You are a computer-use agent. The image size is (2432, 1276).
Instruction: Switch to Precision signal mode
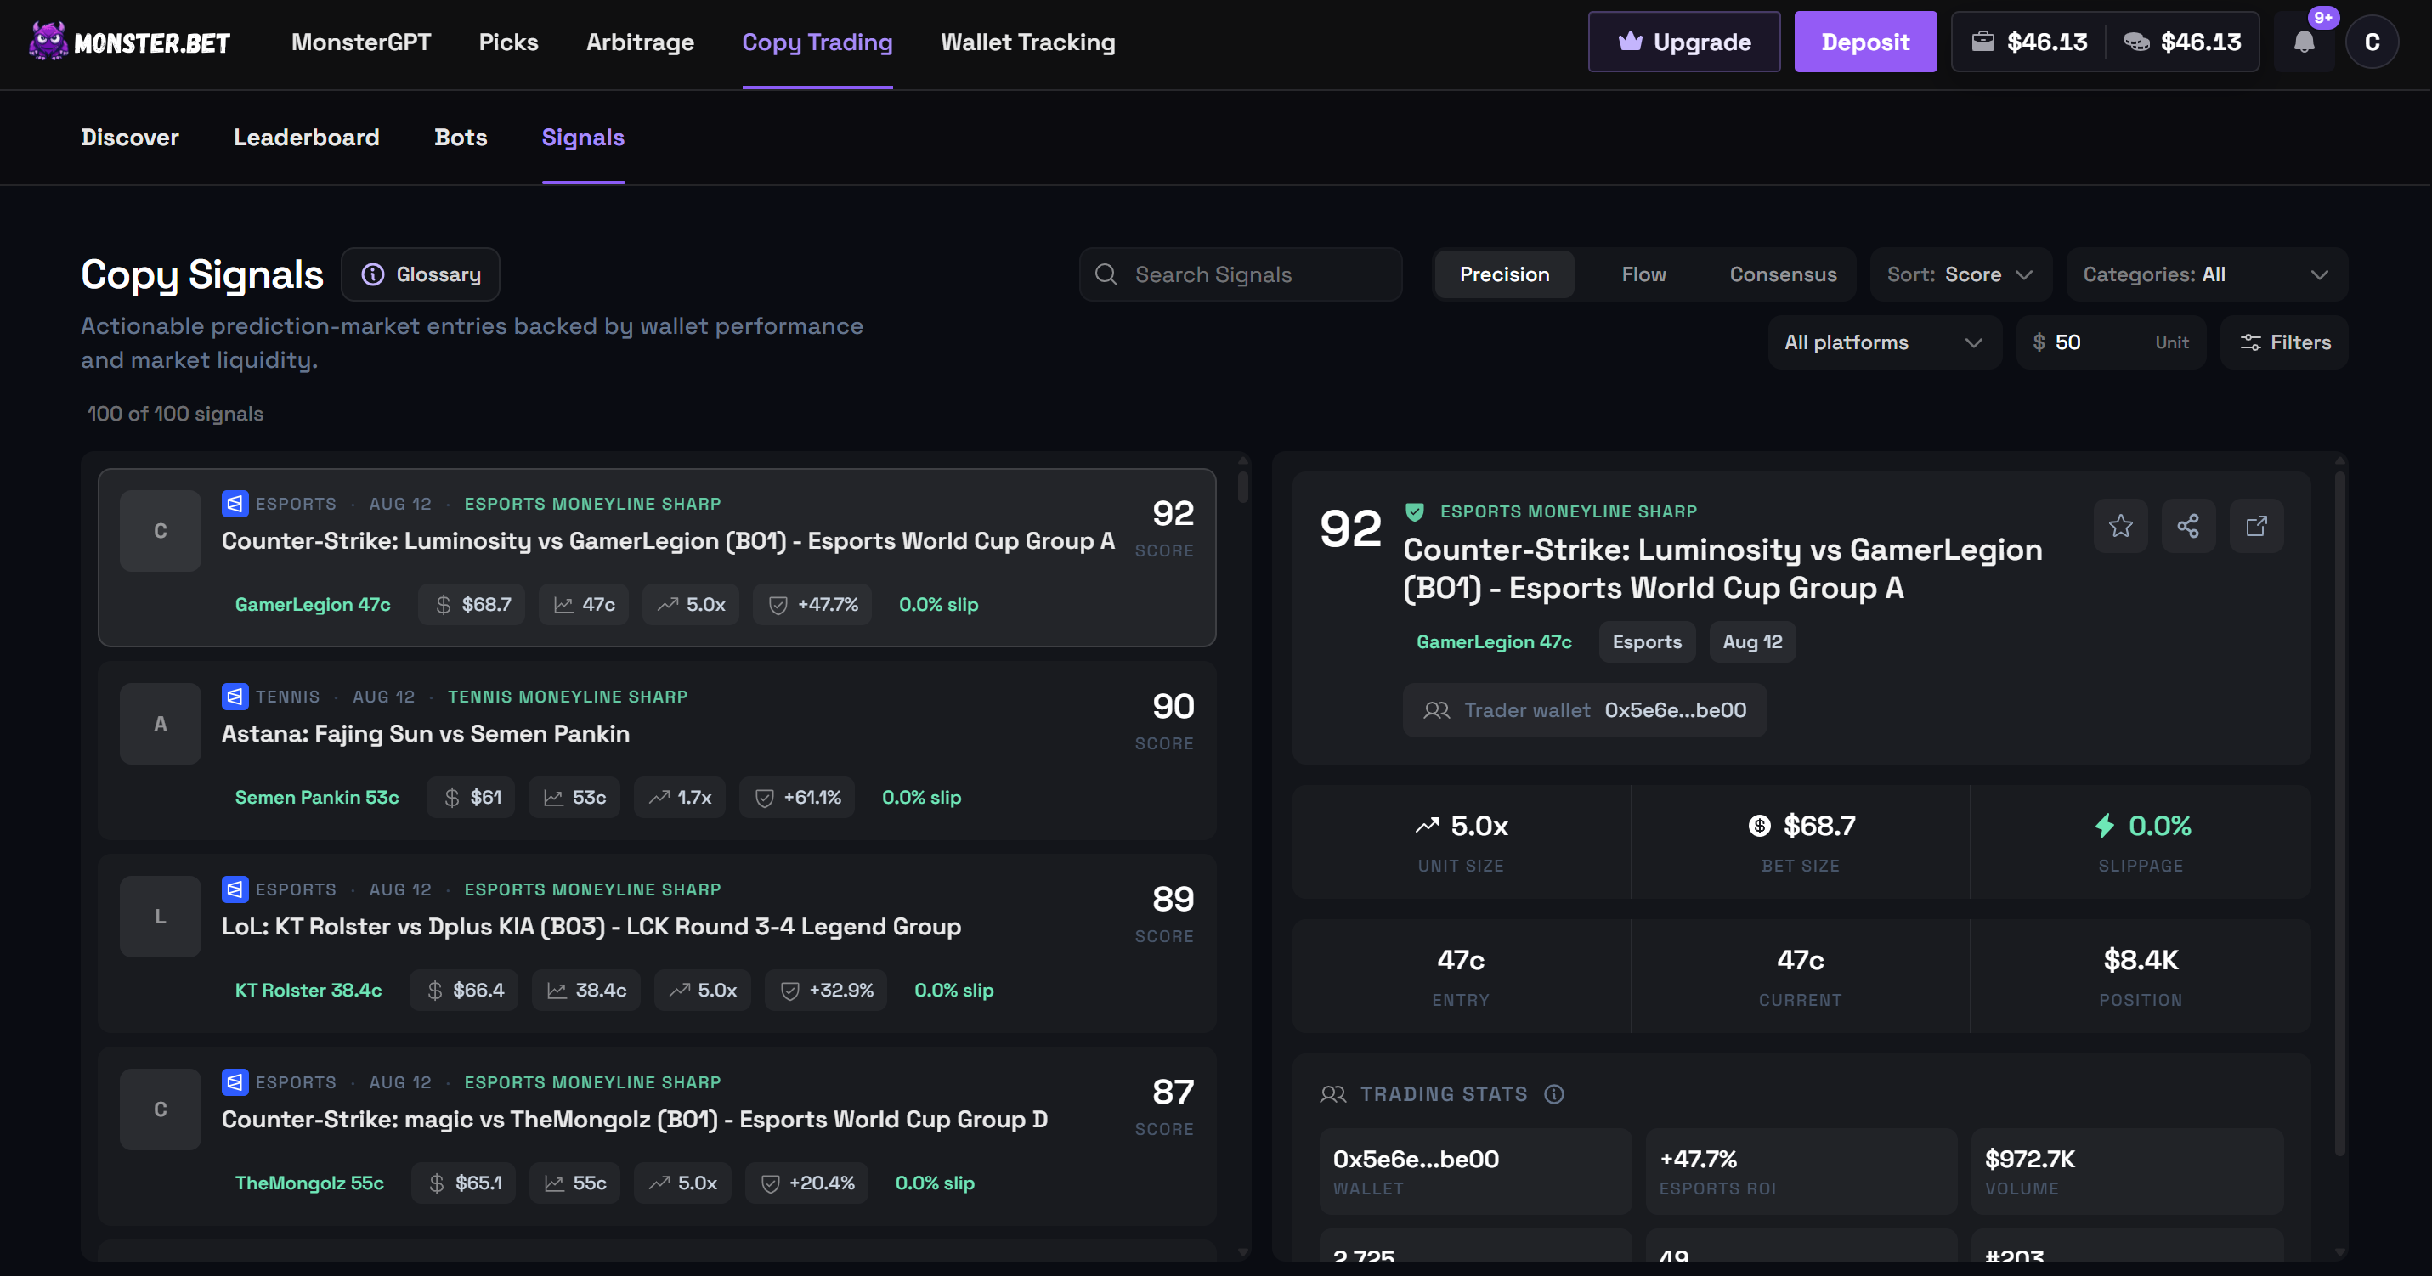tap(1504, 274)
